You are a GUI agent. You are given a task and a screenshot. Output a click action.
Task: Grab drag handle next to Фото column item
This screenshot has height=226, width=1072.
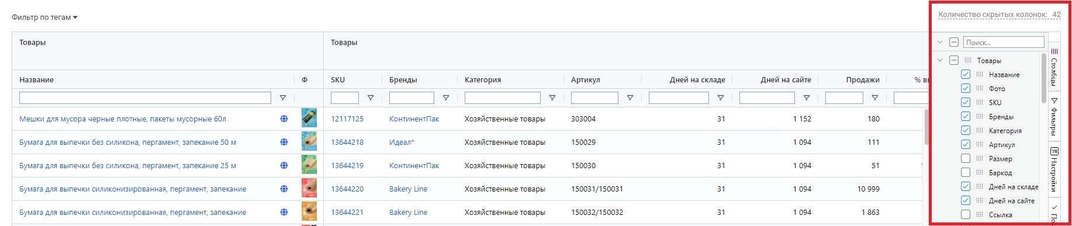[980, 88]
